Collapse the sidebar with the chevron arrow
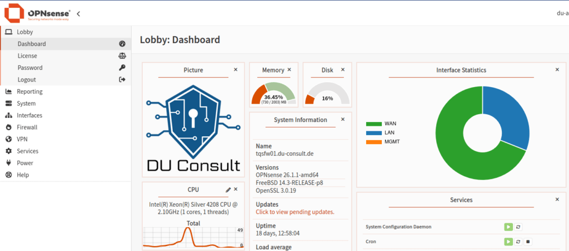This screenshot has height=251, width=569. click(78, 14)
